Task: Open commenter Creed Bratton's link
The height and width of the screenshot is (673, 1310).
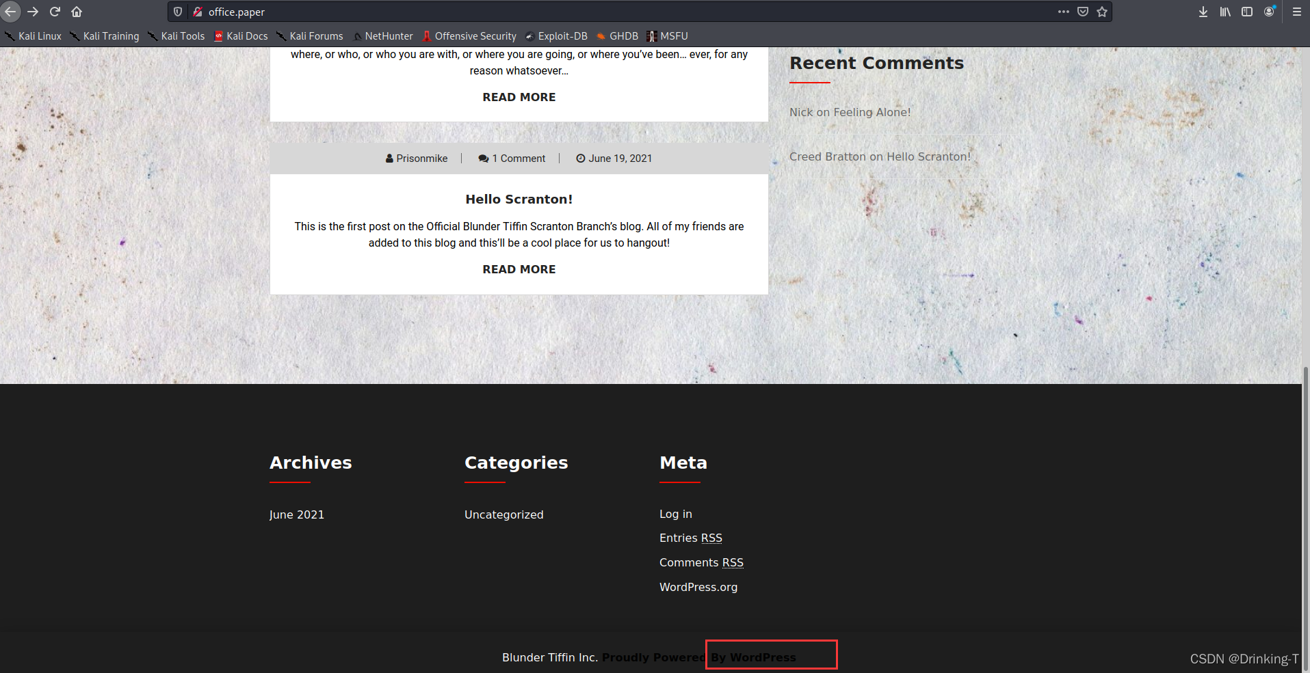Action: pos(828,156)
